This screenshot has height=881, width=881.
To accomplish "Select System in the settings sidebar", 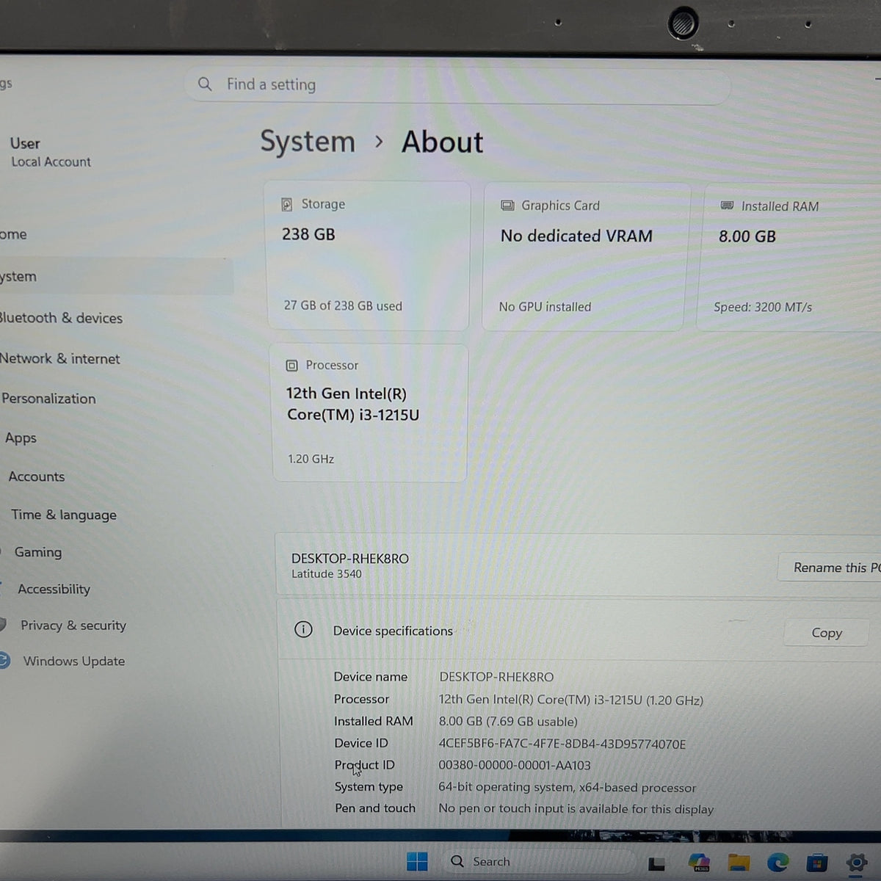I will (x=116, y=277).
